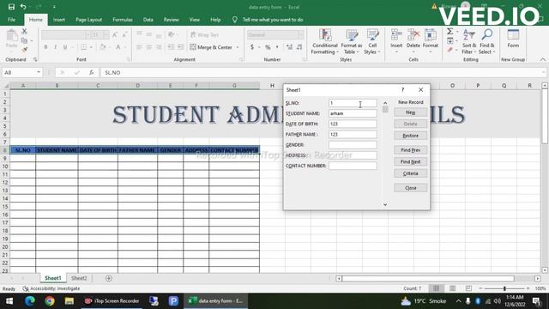Image resolution: width=549 pixels, height=309 pixels.
Task: Click the Restore button in form dialog
Action: click(410, 136)
